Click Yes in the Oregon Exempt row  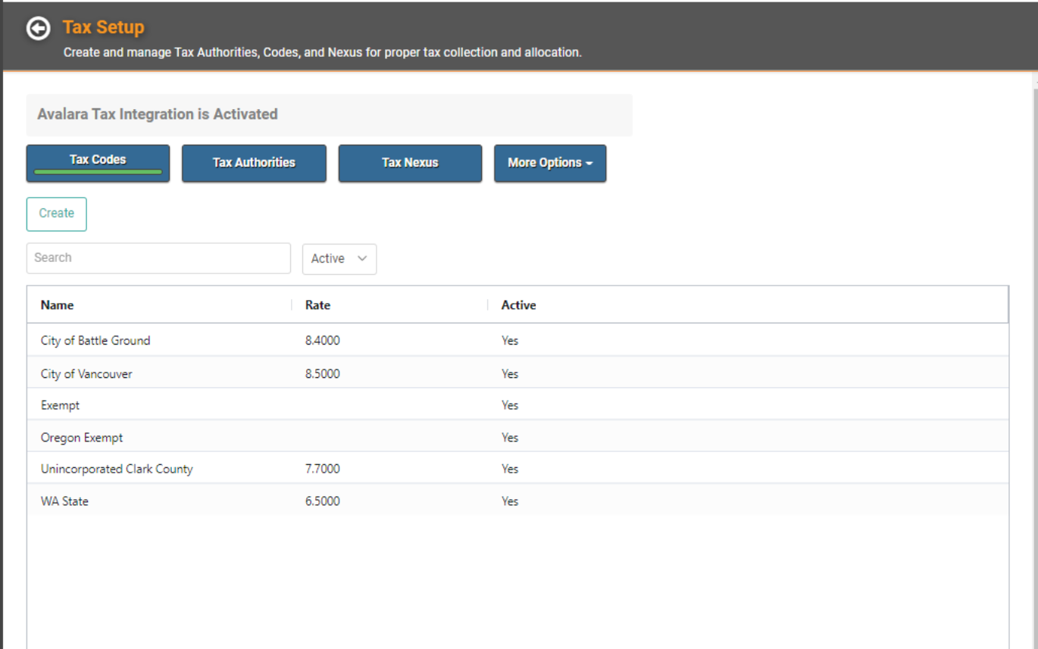point(510,438)
